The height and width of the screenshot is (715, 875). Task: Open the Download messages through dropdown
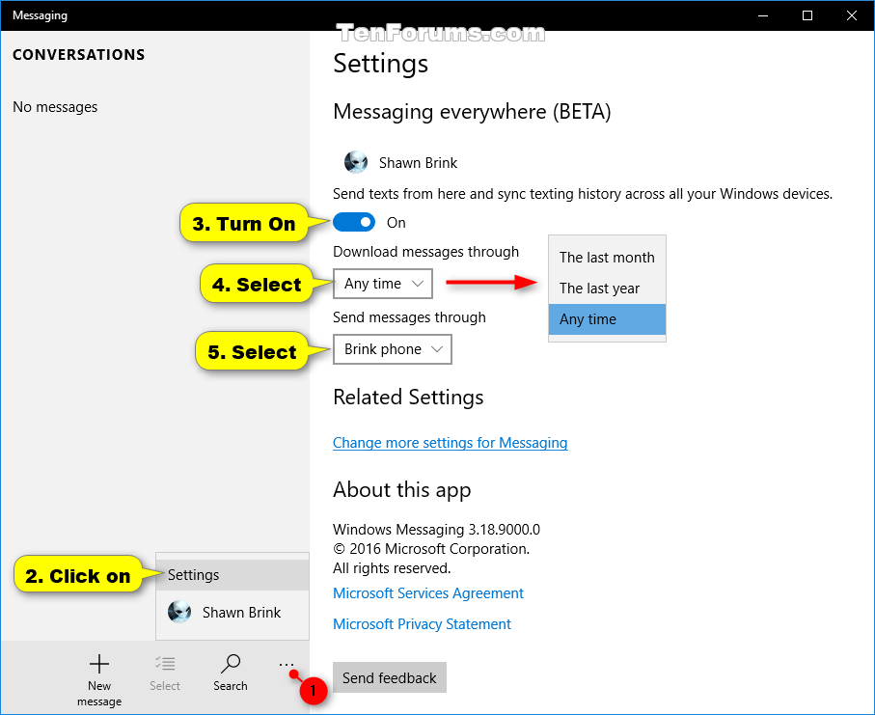click(383, 284)
